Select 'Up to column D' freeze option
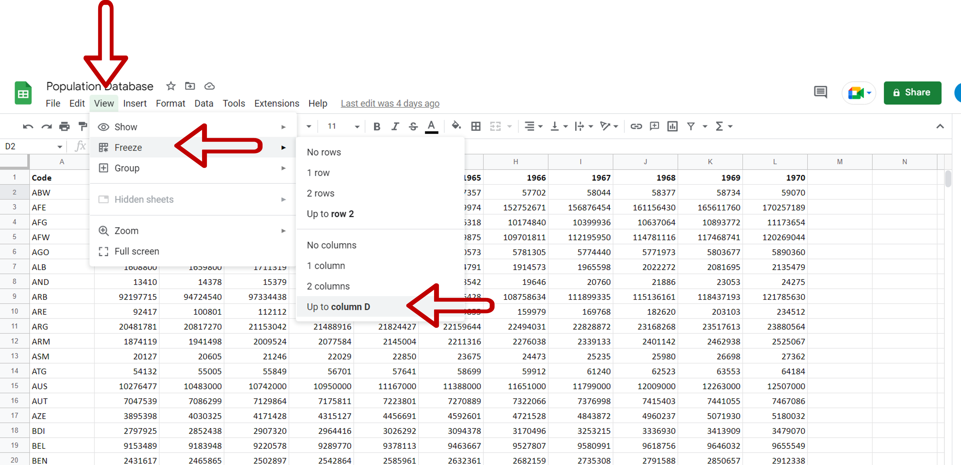Screen dimensions: 961x465 340,307
